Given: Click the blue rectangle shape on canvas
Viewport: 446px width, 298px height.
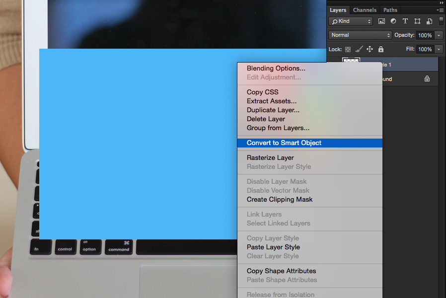Looking at the screenshot, I should click(x=138, y=144).
